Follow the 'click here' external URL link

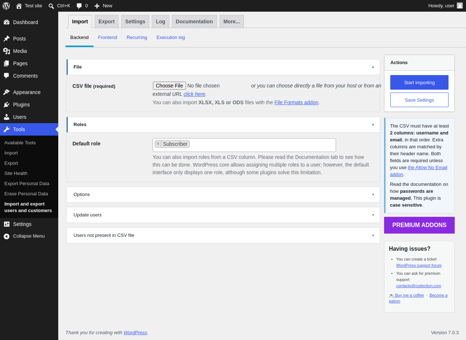194,94
